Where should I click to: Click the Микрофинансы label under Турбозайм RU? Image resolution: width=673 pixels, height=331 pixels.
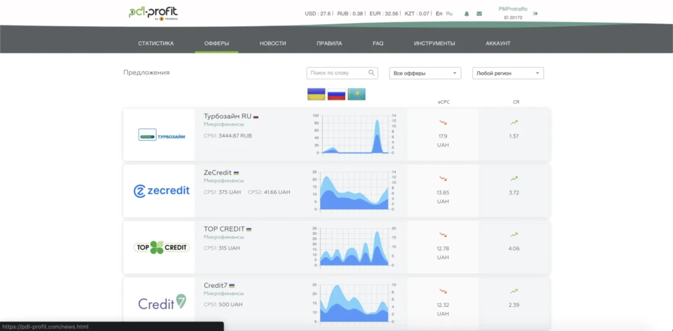[223, 124]
